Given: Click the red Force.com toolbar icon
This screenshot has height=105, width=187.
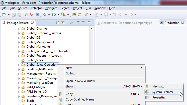Looking at the screenshot, I should click(32, 15).
